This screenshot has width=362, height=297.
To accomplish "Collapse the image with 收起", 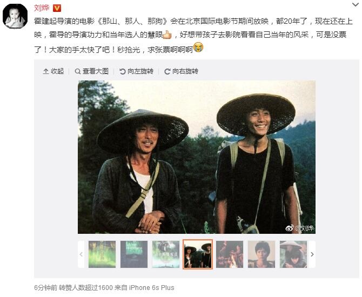I will (x=53, y=71).
